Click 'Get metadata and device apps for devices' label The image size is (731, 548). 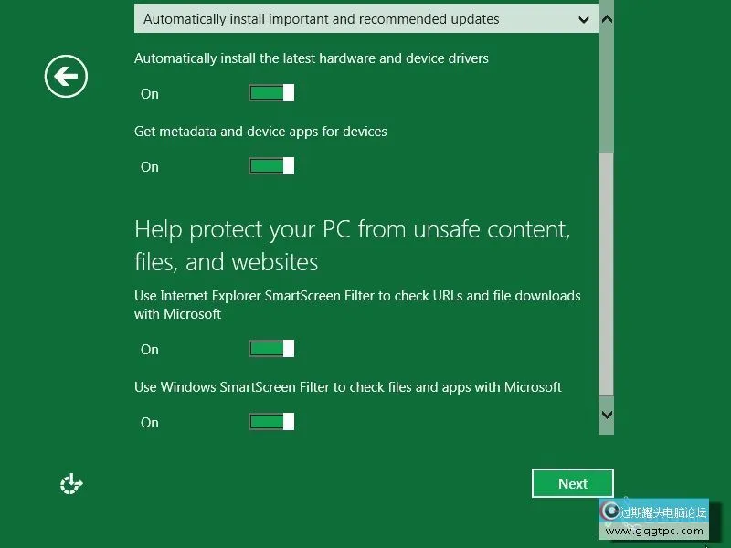pos(260,132)
